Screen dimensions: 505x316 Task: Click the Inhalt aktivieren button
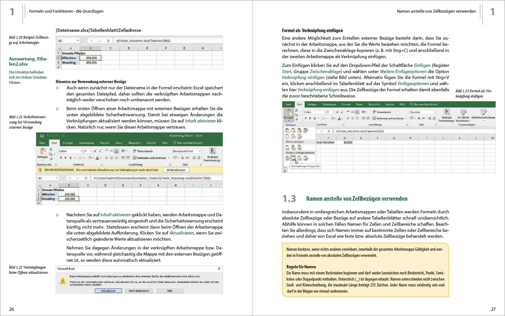(x=176, y=169)
